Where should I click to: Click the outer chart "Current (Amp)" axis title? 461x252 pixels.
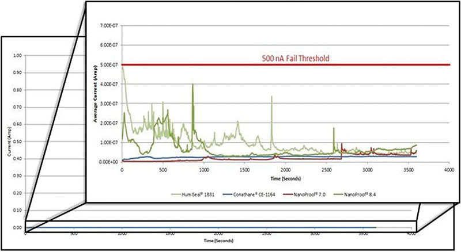pos(9,142)
